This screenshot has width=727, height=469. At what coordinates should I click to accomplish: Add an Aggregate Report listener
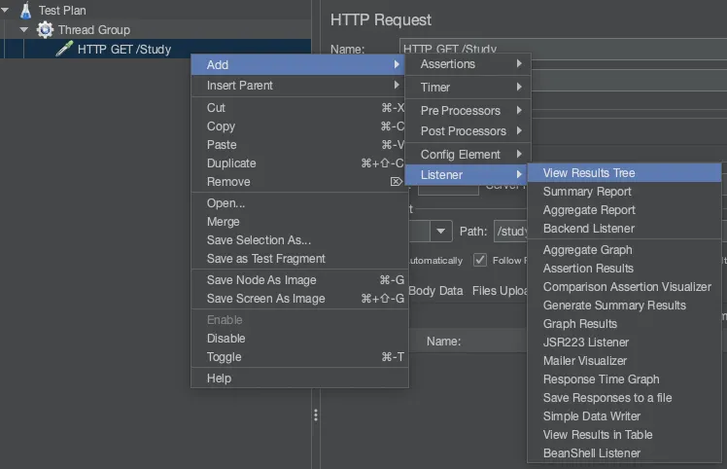[589, 210]
